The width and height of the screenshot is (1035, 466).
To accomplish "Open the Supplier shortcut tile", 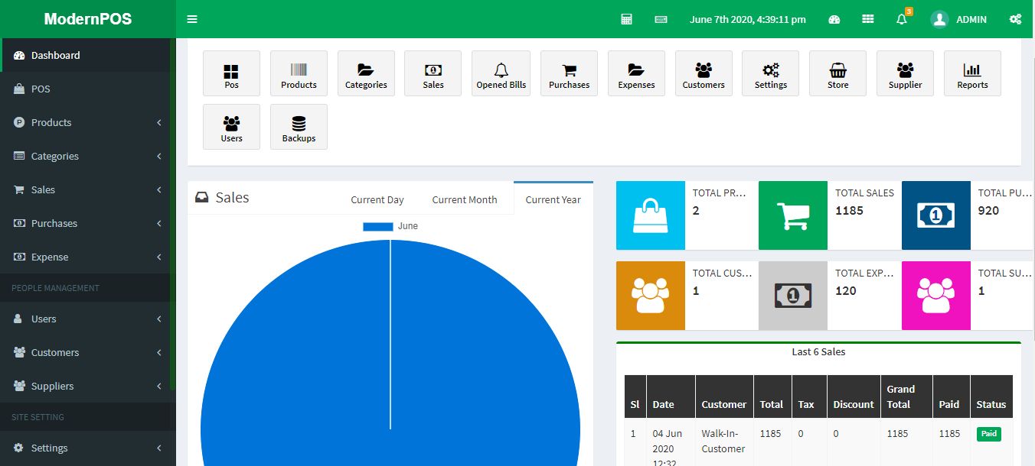I will tap(906, 73).
